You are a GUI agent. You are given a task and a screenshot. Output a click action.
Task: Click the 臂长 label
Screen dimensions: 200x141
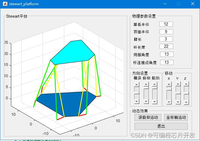pos(138,40)
